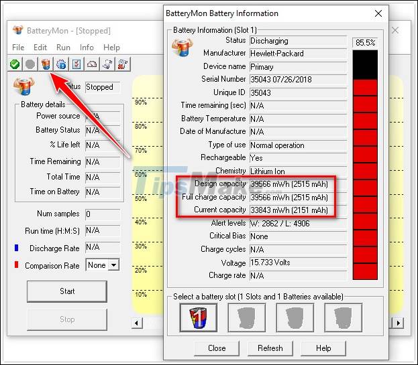
Task: Click the Run time (H:M:S) value field
Action: point(103,230)
